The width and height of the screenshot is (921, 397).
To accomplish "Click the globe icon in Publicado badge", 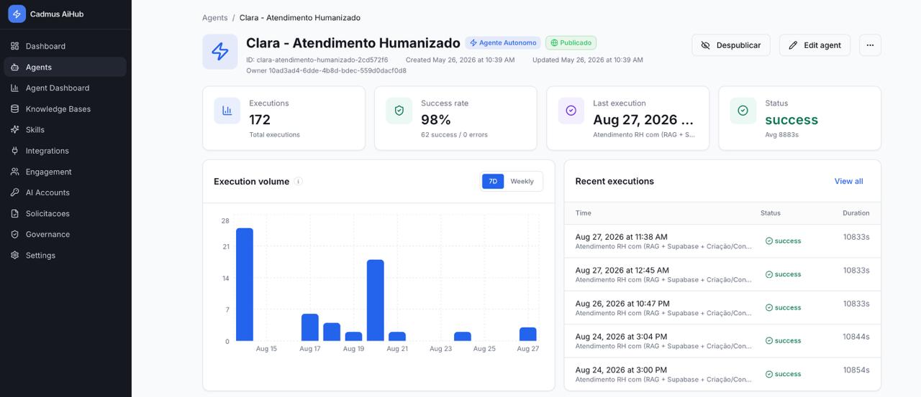I will click(554, 43).
